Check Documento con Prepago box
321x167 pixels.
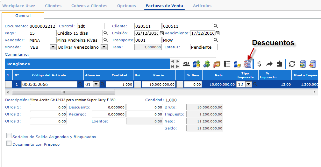pyautogui.click(x=9, y=143)
